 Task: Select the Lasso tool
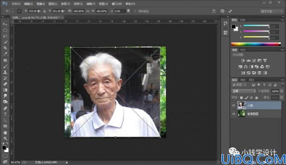click(x=5, y=36)
